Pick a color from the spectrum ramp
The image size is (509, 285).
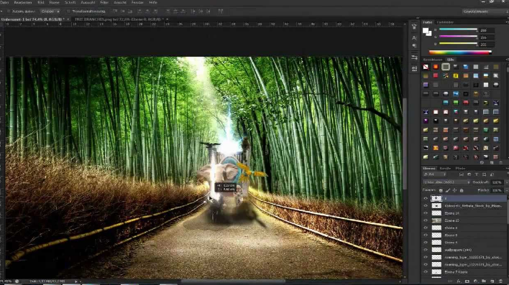(x=460, y=52)
